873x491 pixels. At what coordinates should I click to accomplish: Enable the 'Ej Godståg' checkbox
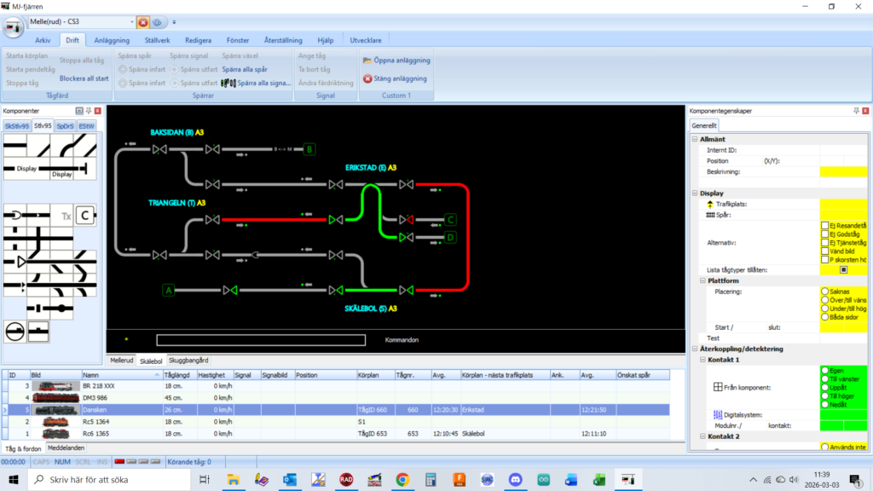824,234
